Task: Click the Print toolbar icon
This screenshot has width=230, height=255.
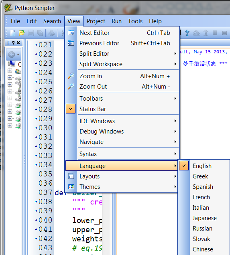Action: pos(52,33)
